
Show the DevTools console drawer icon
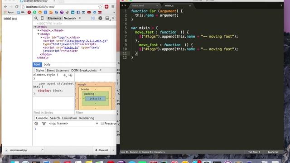click(93, 18)
